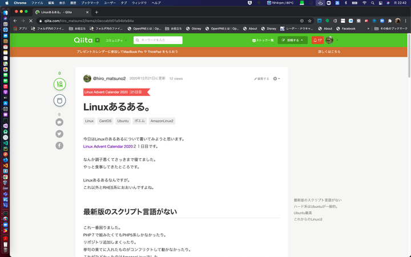Open notifications showing 17
411x257 pixels.
[x=317, y=40]
